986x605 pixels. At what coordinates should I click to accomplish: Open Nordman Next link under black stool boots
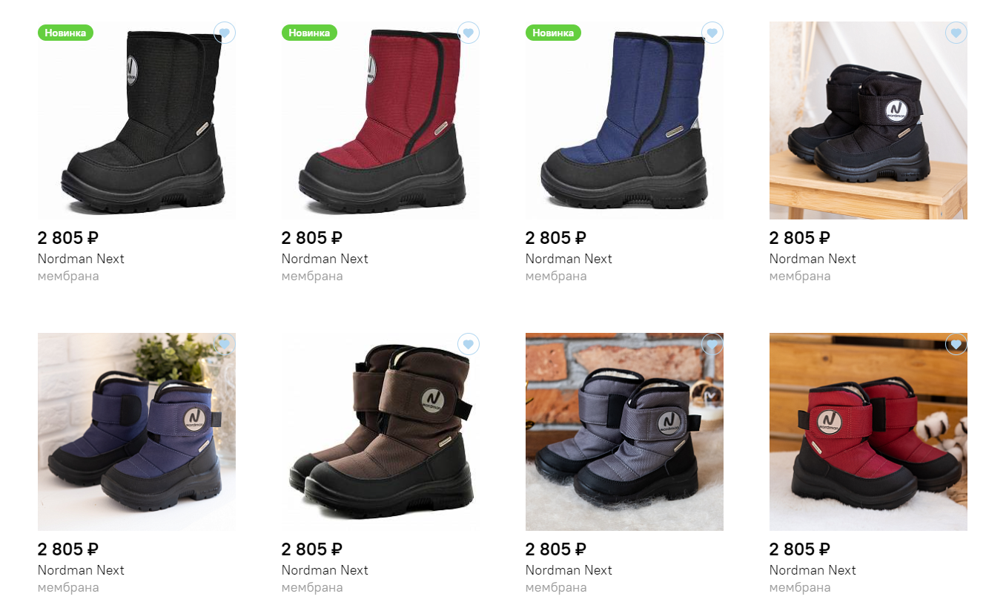(813, 259)
